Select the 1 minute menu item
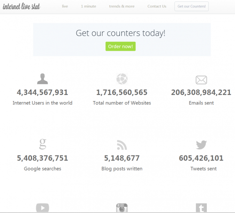 (88, 6)
